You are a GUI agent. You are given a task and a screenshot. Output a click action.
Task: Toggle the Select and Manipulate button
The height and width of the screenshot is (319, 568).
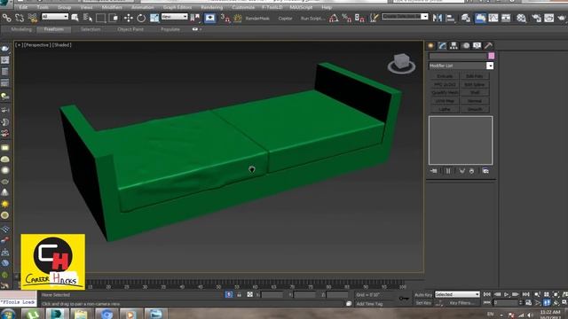coord(209,18)
